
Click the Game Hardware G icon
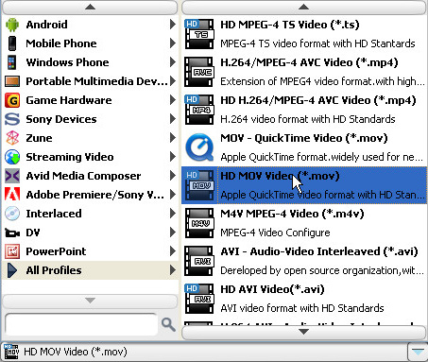(x=12, y=100)
